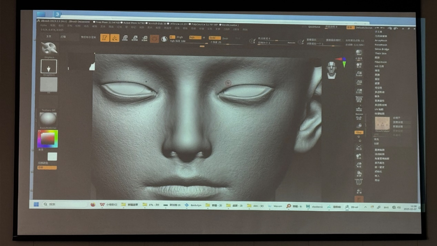The image size is (437, 246).
Task: Click the Windows taskbar search box
Action: click(65, 205)
